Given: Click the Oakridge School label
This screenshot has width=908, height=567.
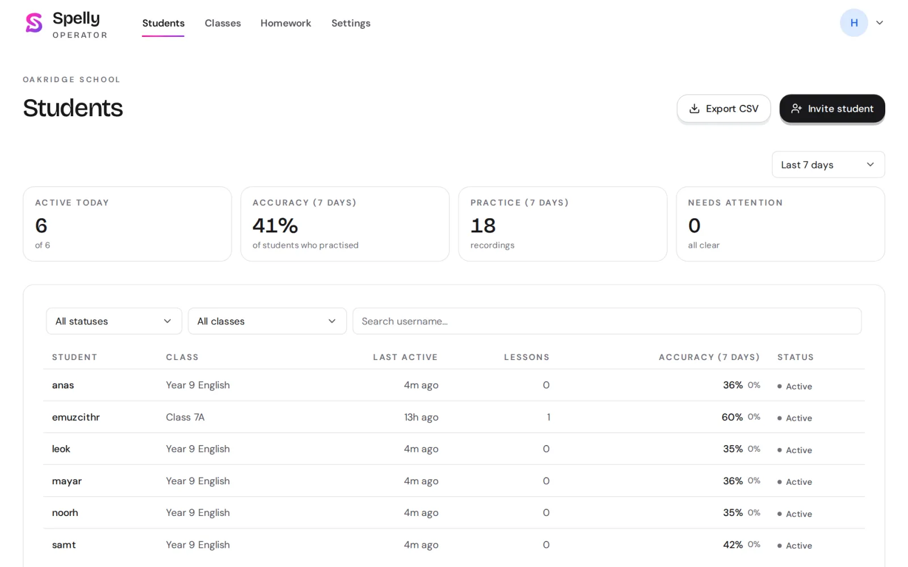Looking at the screenshot, I should 72,79.
